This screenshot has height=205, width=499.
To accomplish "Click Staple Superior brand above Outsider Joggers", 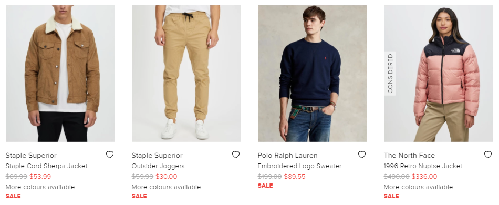I will click(157, 156).
